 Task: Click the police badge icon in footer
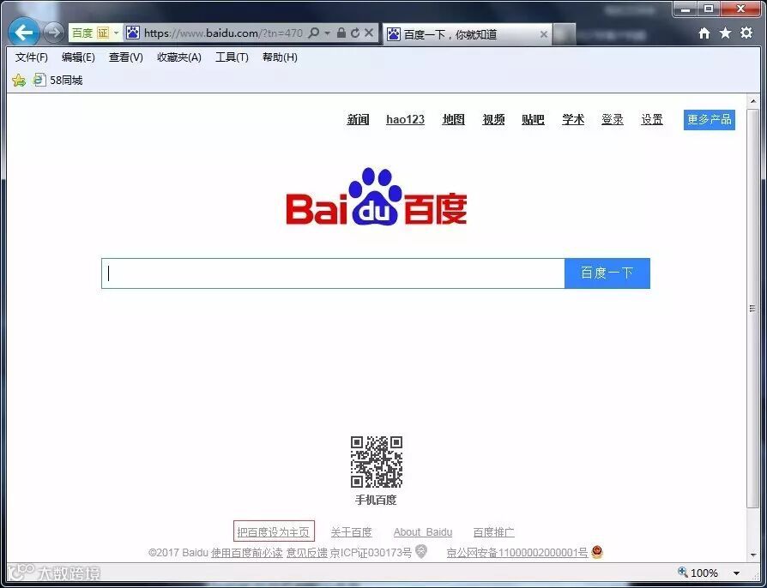597,552
